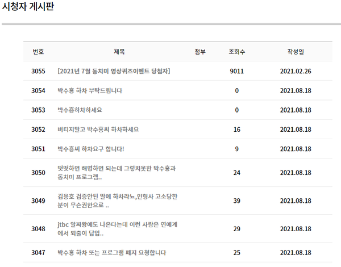Open the 박수홍 하차 또는 프로그램 폐지 요청합니다 post
Screen dimensions: 341x267
click(111, 252)
